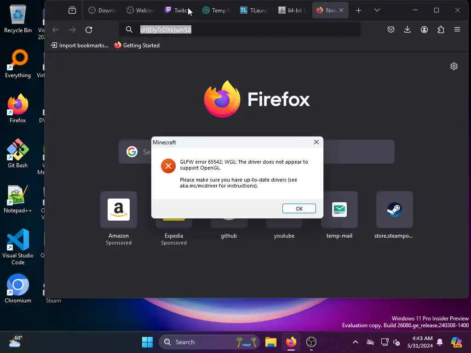Open the Firefox hamburger application menu
The width and height of the screenshot is (471, 353).
(457, 29)
